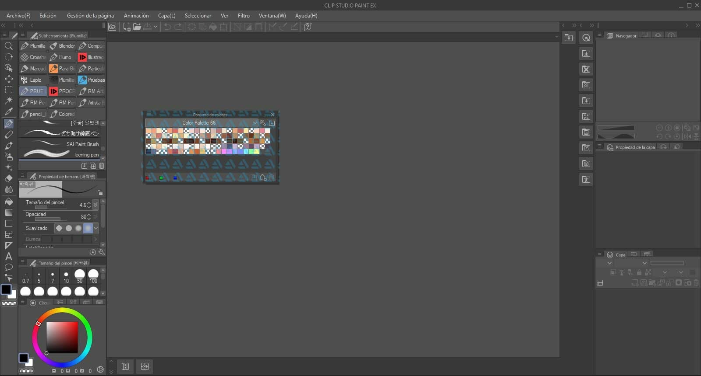701x376 pixels.
Task: Click the color wheel saturation square
Action: click(x=62, y=338)
